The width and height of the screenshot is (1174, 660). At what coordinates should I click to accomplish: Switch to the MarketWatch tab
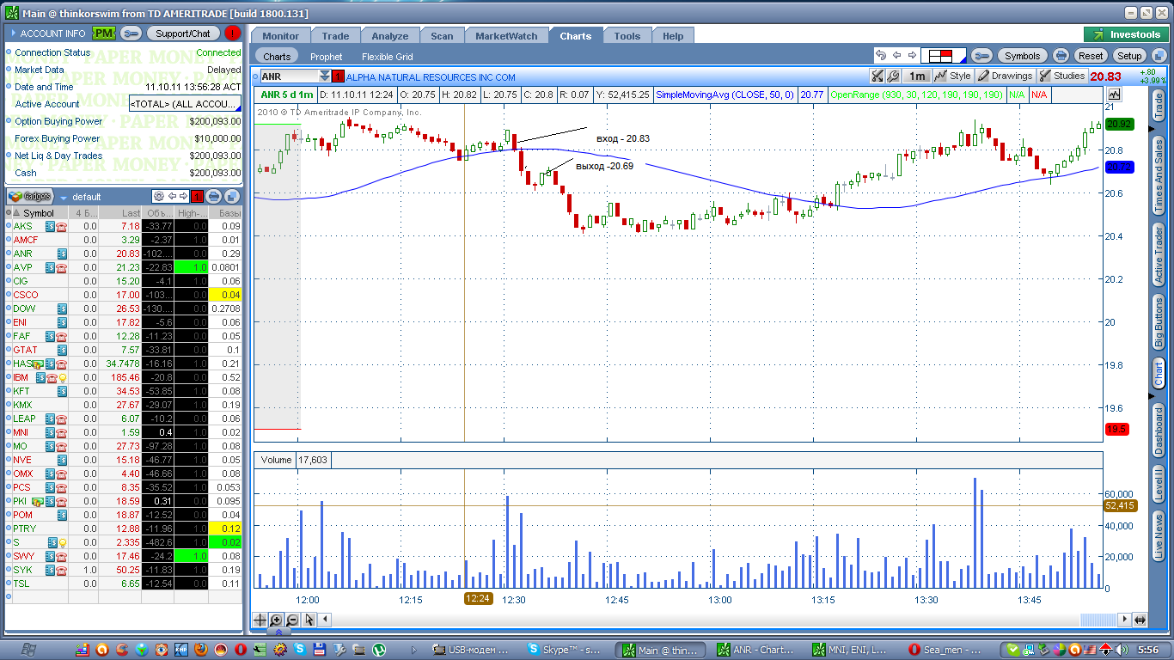(506, 36)
